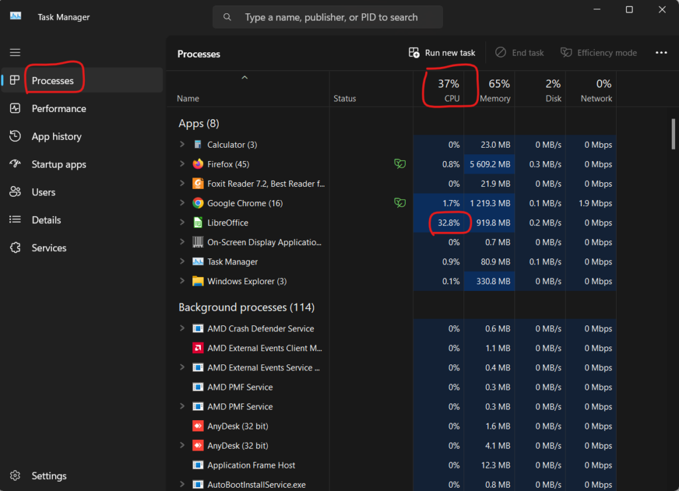The width and height of the screenshot is (679, 491).
Task: Click the Google Chrome app icon
Action: [x=198, y=203]
